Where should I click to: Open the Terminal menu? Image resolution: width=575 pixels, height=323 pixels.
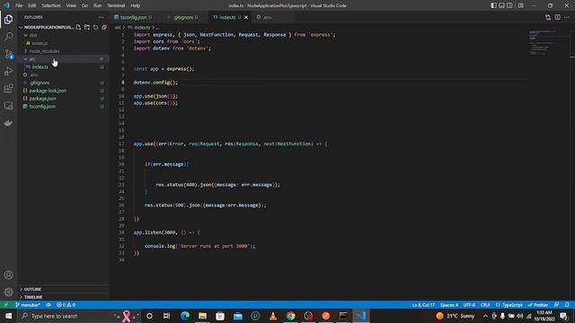[116, 5]
